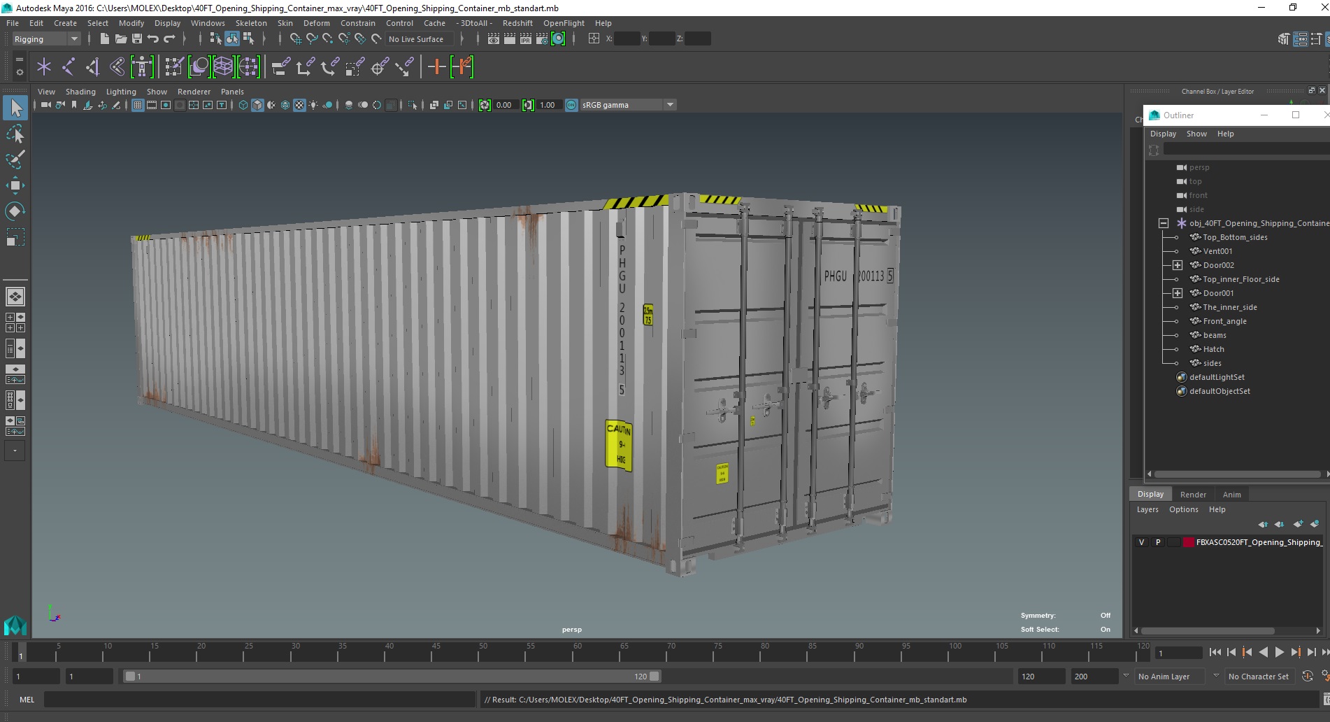Click the Set Key plus icon
Screen dimensions: 1330x722
pyautogui.click(x=436, y=67)
